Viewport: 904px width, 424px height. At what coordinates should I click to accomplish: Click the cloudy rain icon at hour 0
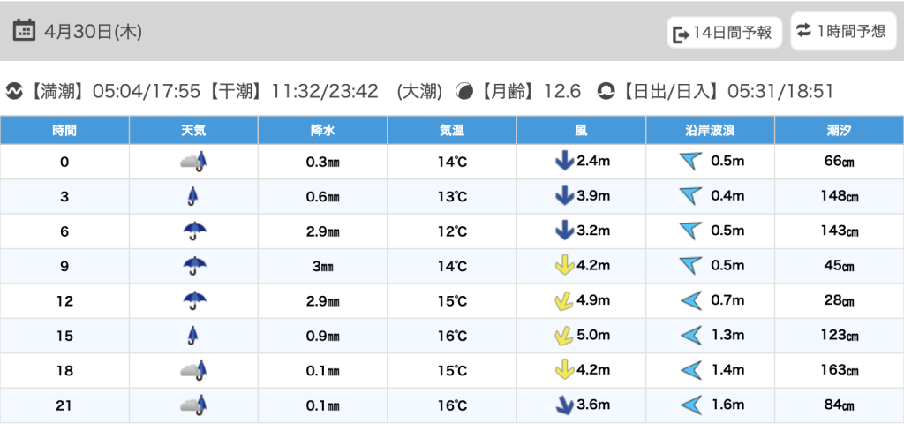pos(193,161)
